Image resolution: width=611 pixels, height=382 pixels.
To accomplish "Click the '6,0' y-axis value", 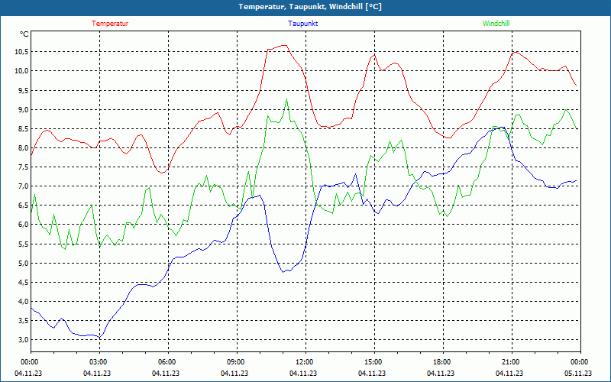I will click(23, 225).
